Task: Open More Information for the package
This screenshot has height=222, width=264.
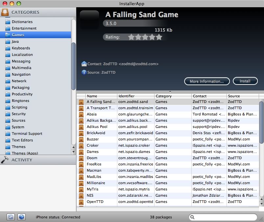Action: [207, 81]
